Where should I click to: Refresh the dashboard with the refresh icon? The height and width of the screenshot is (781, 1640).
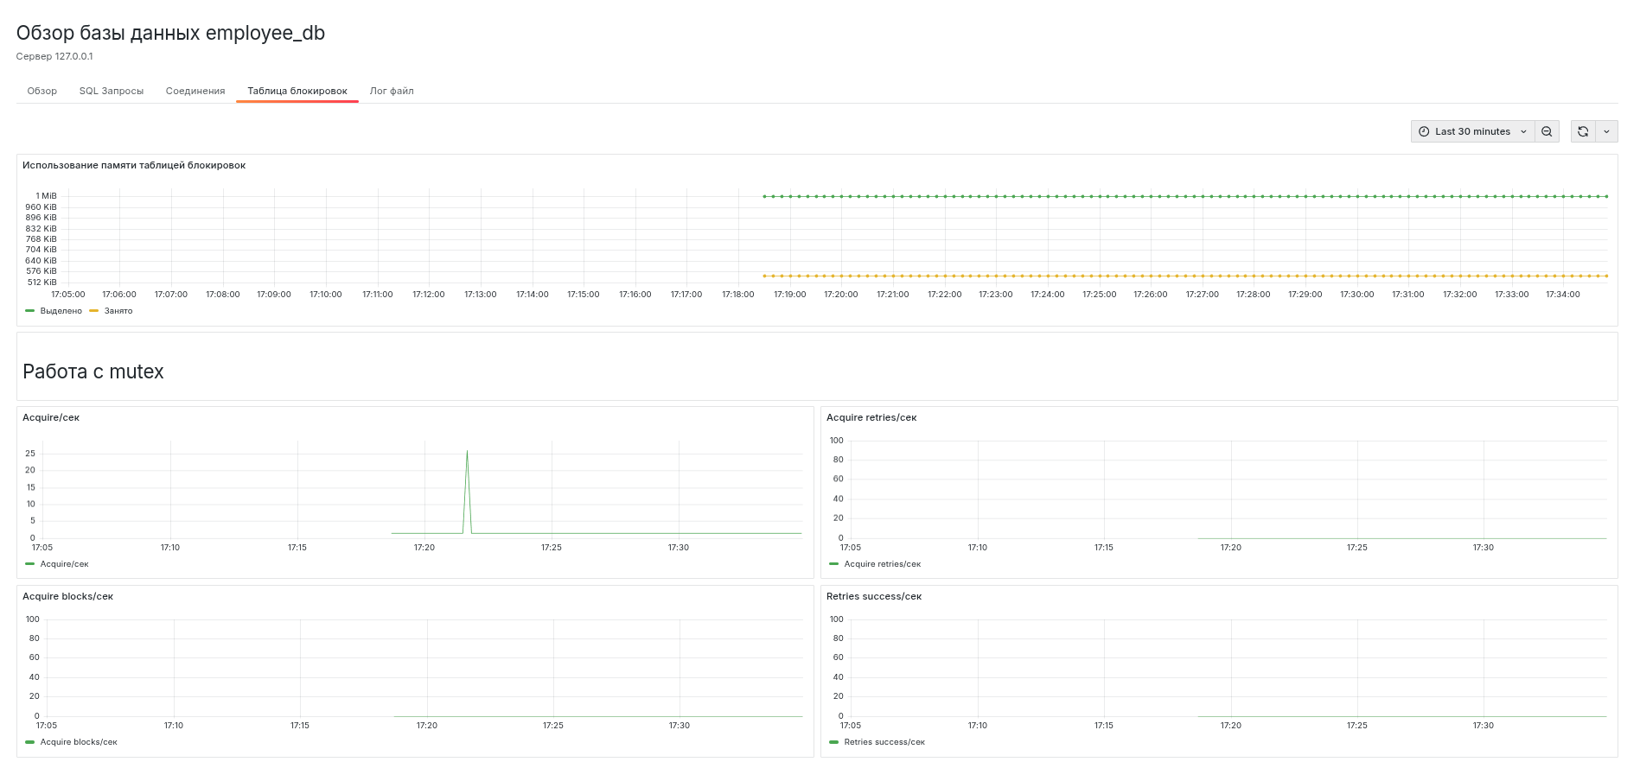tap(1583, 131)
